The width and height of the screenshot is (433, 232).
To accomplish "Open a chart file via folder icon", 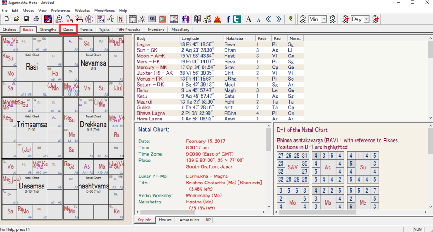I will 16,19.
